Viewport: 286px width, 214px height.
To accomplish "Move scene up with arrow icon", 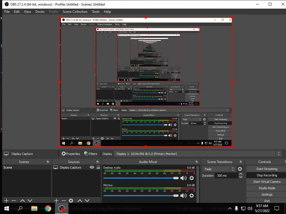I will coord(23,201).
